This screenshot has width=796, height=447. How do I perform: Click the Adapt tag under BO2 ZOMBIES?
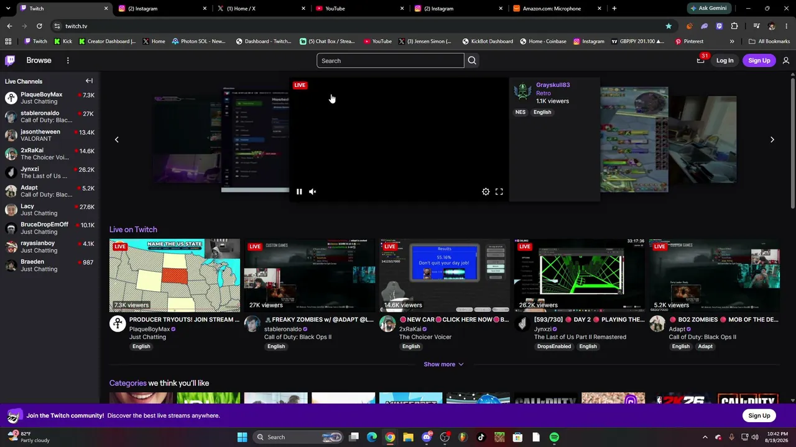coord(705,346)
